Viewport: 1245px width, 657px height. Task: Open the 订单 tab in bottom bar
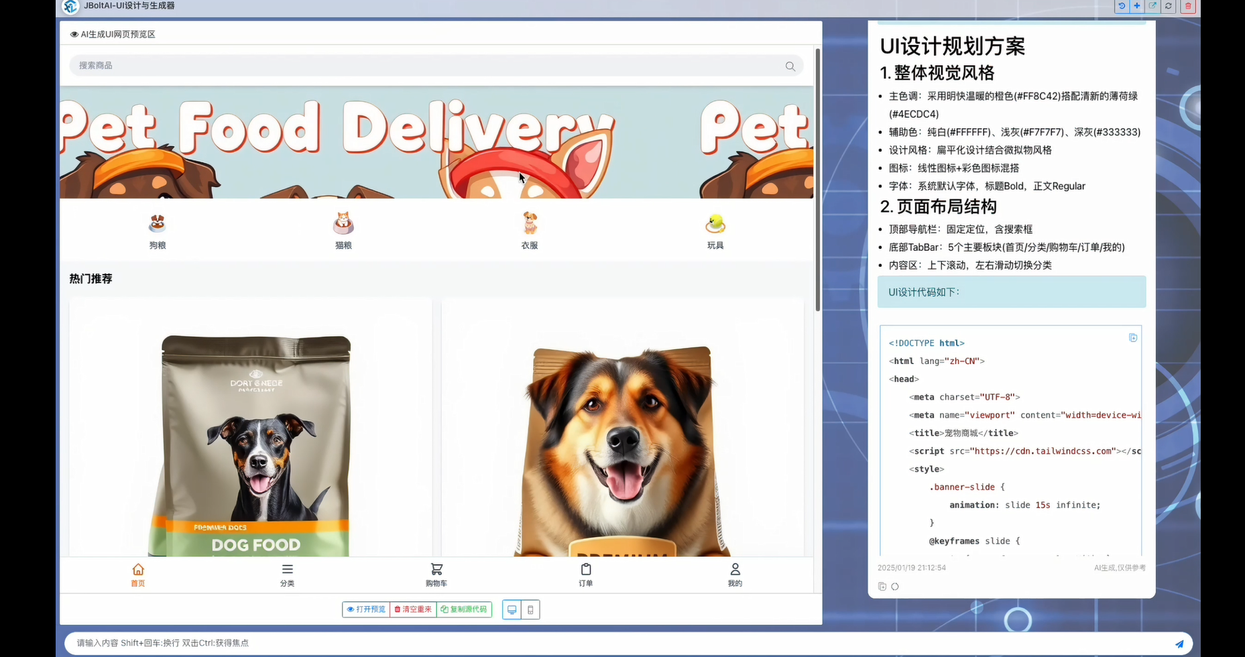[586, 575]
